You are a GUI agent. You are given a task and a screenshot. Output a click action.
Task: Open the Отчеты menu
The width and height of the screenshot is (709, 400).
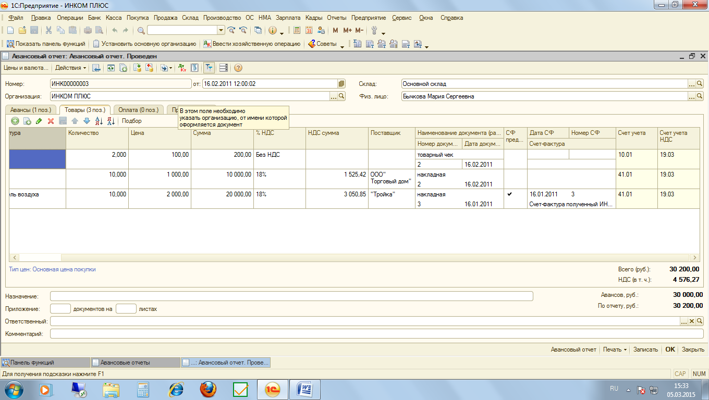(337, 18)
